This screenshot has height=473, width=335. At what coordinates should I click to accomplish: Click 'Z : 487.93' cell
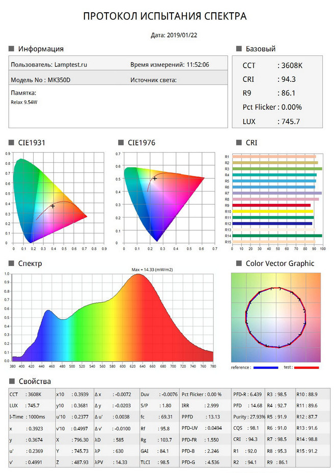[72, 462]
